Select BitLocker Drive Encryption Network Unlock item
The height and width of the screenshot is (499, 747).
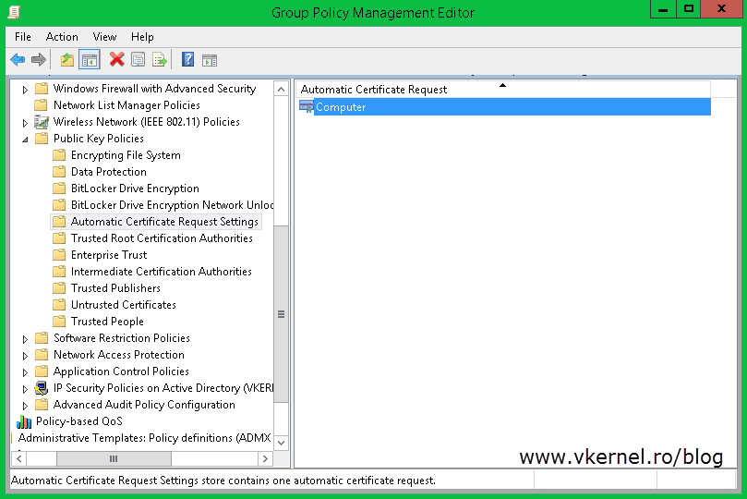[172, 205]
